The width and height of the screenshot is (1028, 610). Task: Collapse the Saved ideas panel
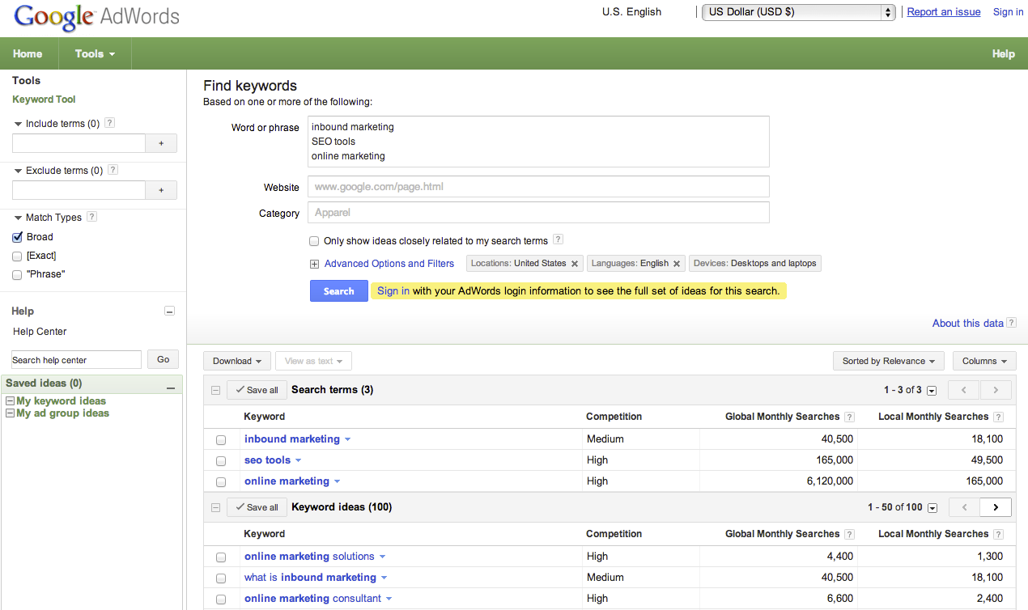click(171, 388)
